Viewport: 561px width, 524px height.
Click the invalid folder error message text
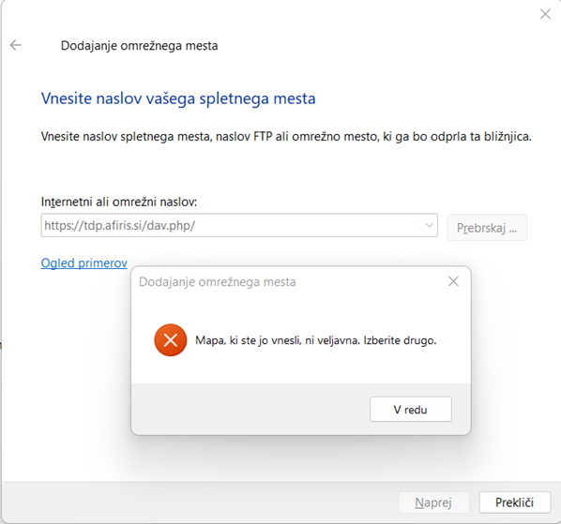[316, 340]
